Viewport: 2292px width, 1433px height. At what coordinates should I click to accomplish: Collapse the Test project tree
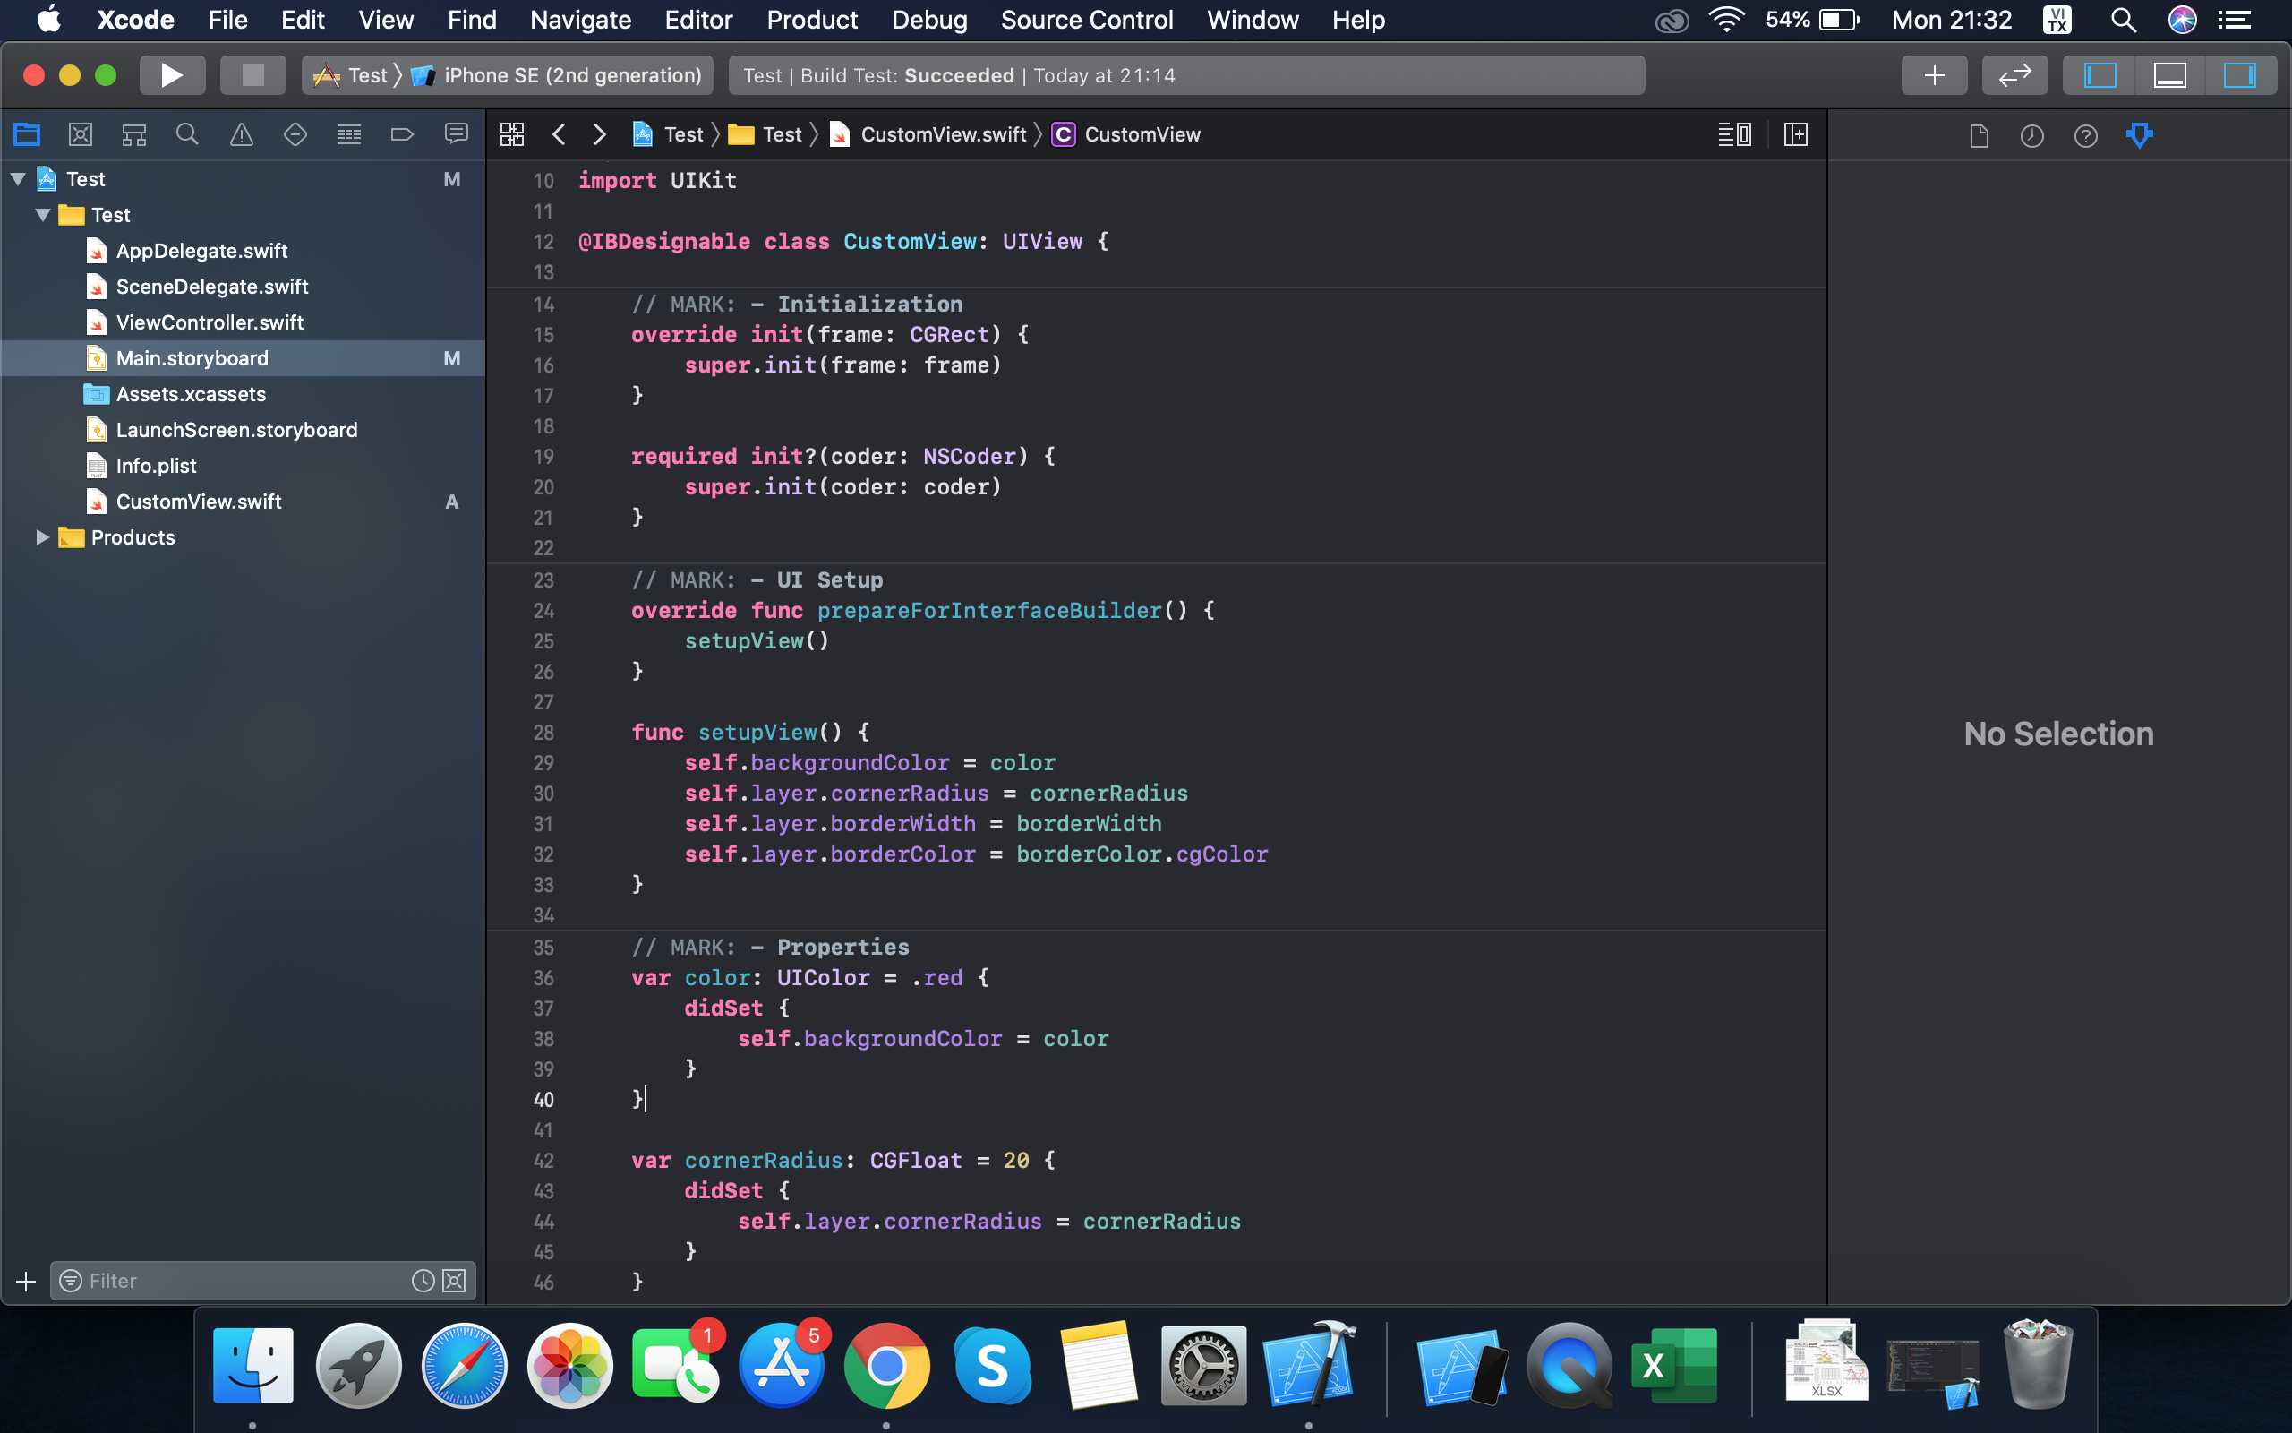pyautogui.click(x=17, y=178)
